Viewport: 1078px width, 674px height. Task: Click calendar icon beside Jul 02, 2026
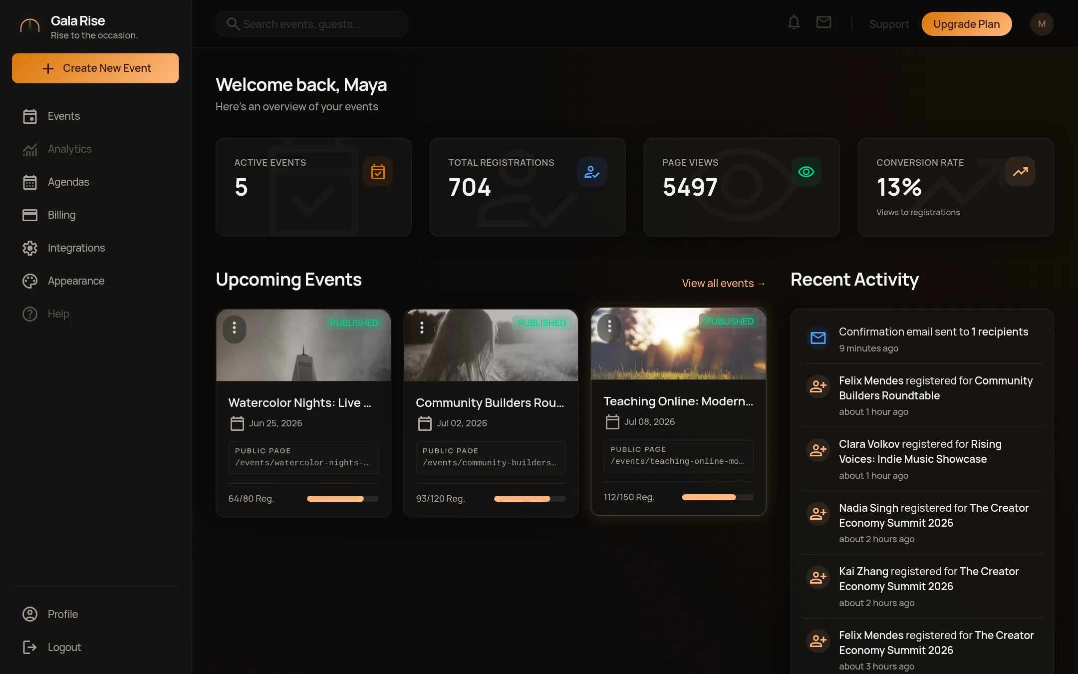[425, 423]
